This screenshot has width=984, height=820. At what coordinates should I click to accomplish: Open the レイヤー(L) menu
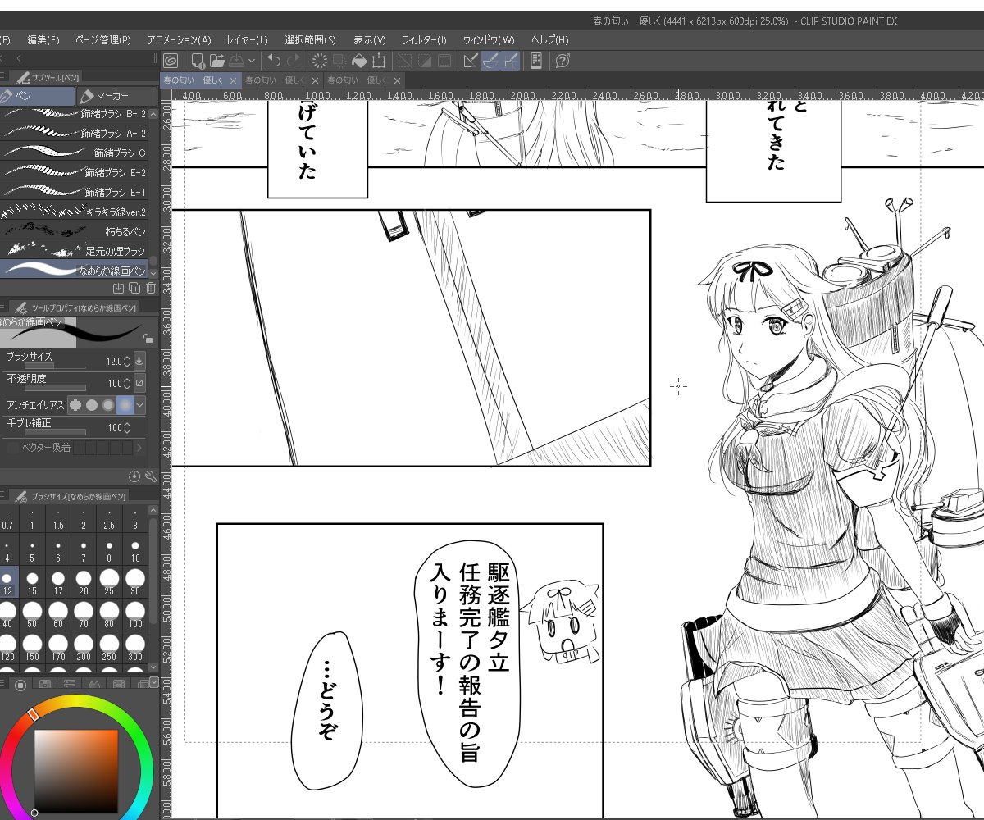[248, 39]
